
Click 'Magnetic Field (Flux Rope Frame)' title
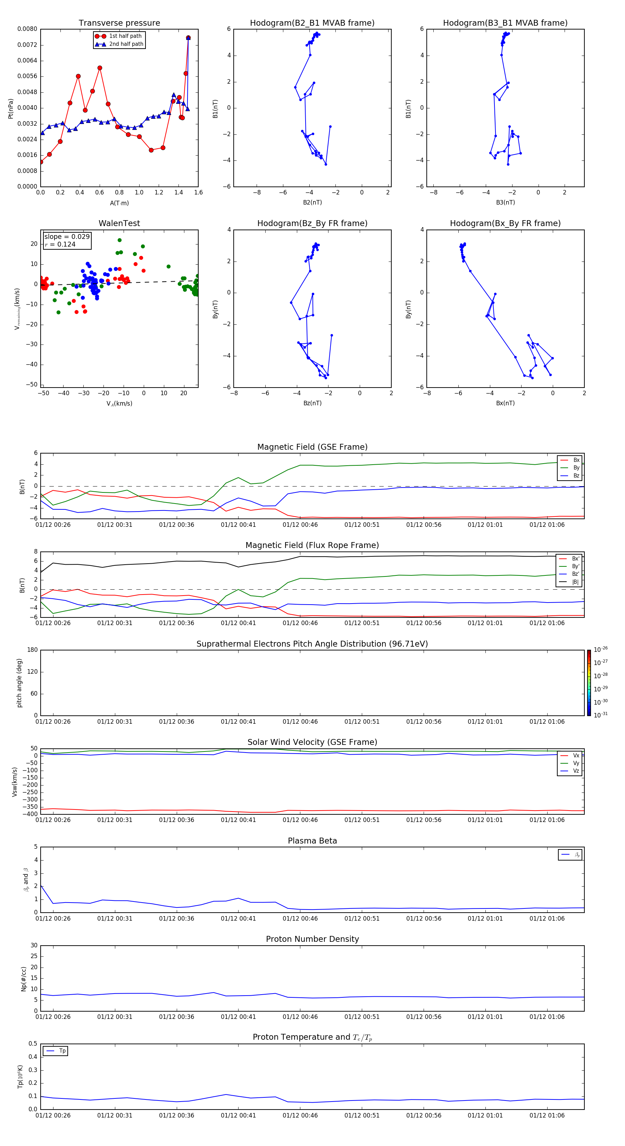312,546
